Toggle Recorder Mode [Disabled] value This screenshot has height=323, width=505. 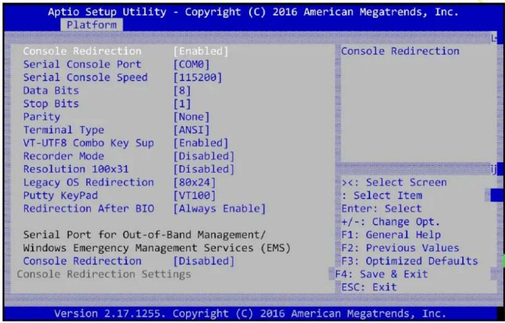point(203,156)
